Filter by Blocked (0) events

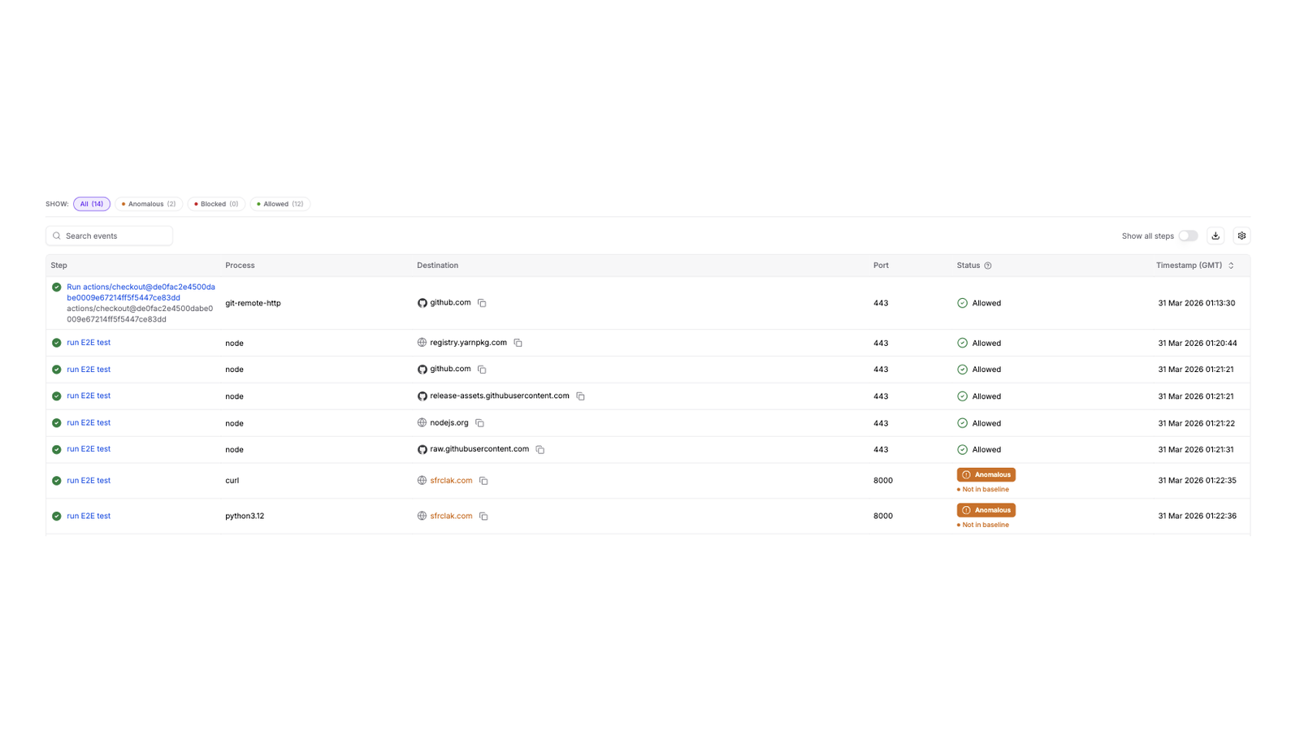click(216, 204)
